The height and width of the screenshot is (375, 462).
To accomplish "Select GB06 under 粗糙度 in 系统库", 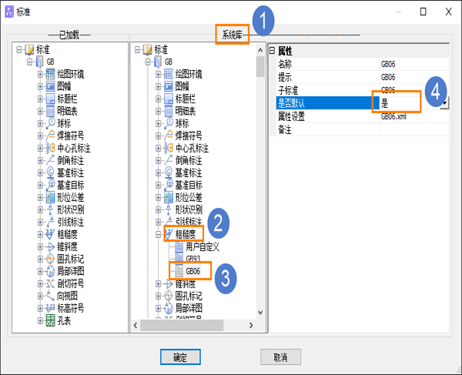I will [x=193, y=271].
